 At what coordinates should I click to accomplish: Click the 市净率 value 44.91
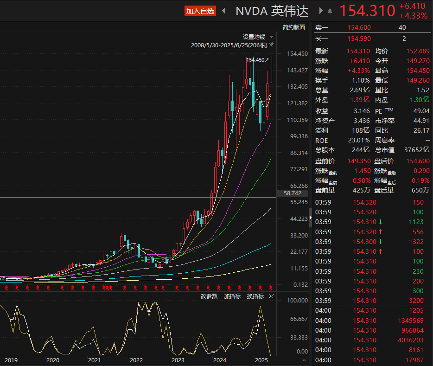coord(421,121)
